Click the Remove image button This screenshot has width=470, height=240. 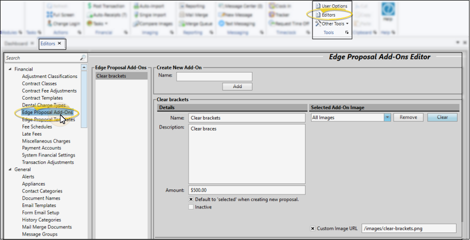point(408,117)
